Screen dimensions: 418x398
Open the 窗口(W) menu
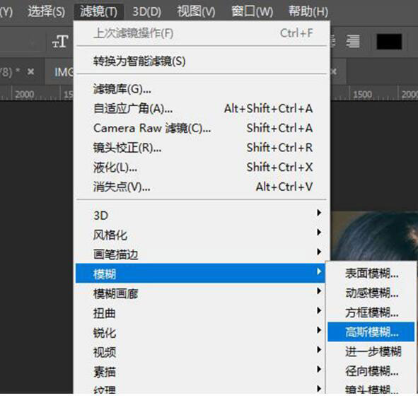tap(252, 11)
